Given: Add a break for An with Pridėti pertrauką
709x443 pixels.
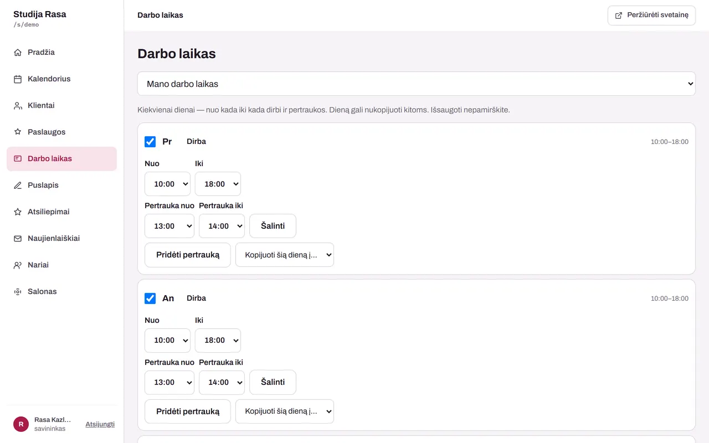Looking at the screenshot, I should click(x=188, y=411).
